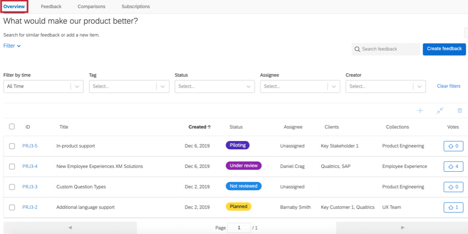Click the 'UX Team' collection cell
This screenshot has width=468, height=234.
coord(391,207)
